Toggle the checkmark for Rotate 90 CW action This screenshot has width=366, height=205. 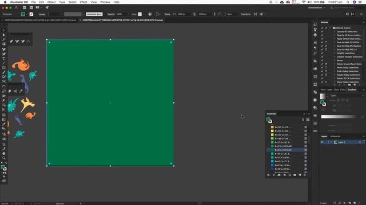(322, 79)
